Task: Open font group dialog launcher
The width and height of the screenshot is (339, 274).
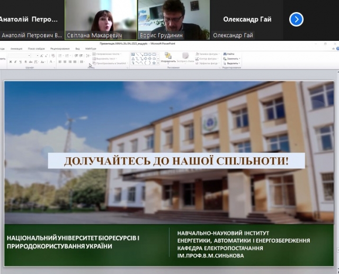Action: [x=55, y=67]
